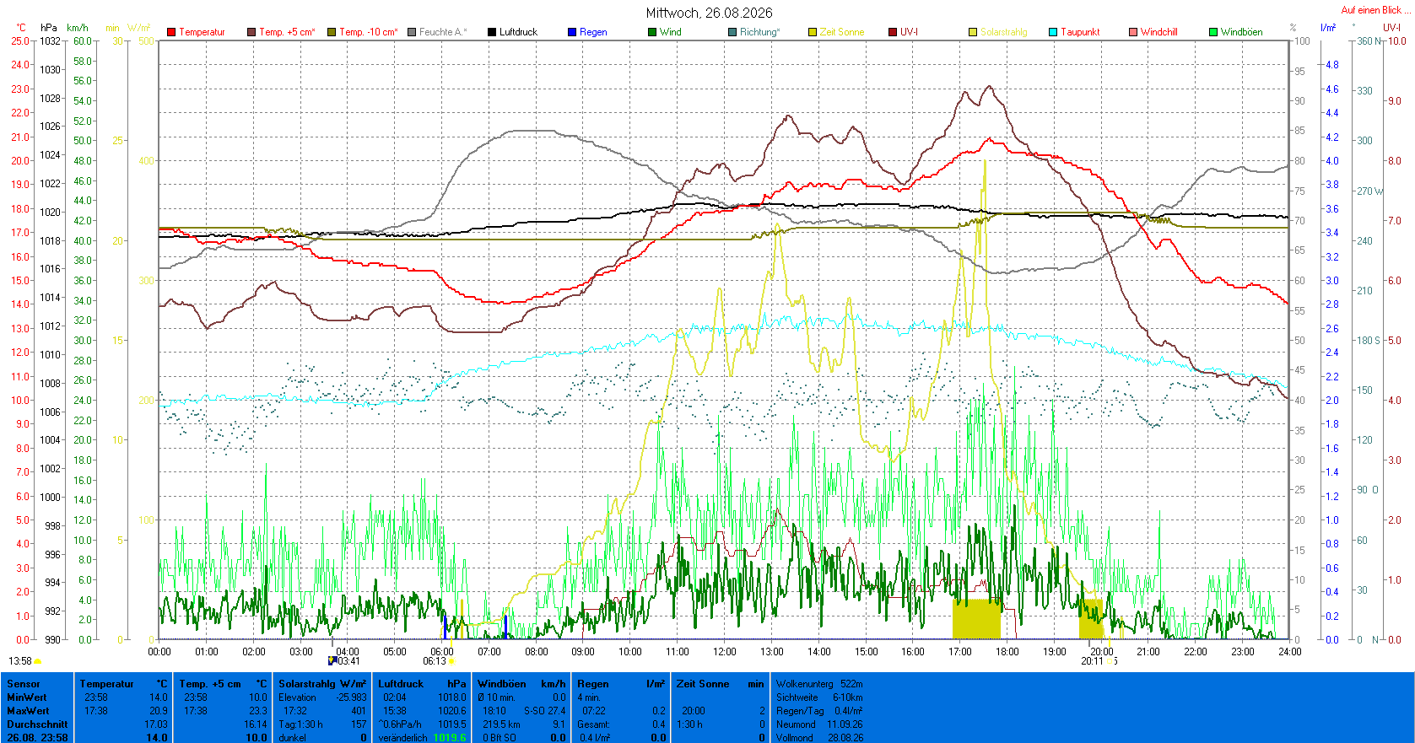This screenshot has height=743, width=1415.
Task: Click the gray 'Feuchte A.*' legend swatch
Action: [412, 32]
